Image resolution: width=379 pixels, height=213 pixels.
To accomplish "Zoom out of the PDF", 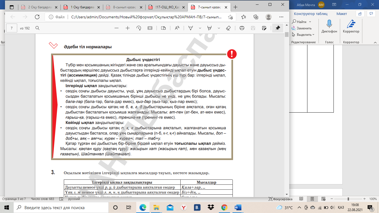I will 117,28.
